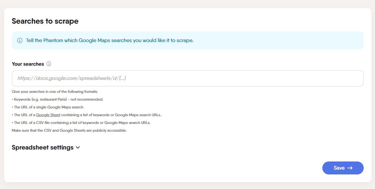This screenshot has width=375, height=189.
Task: Click the blue banner message about Google Maps searches
Action: (x=110, y=40)
